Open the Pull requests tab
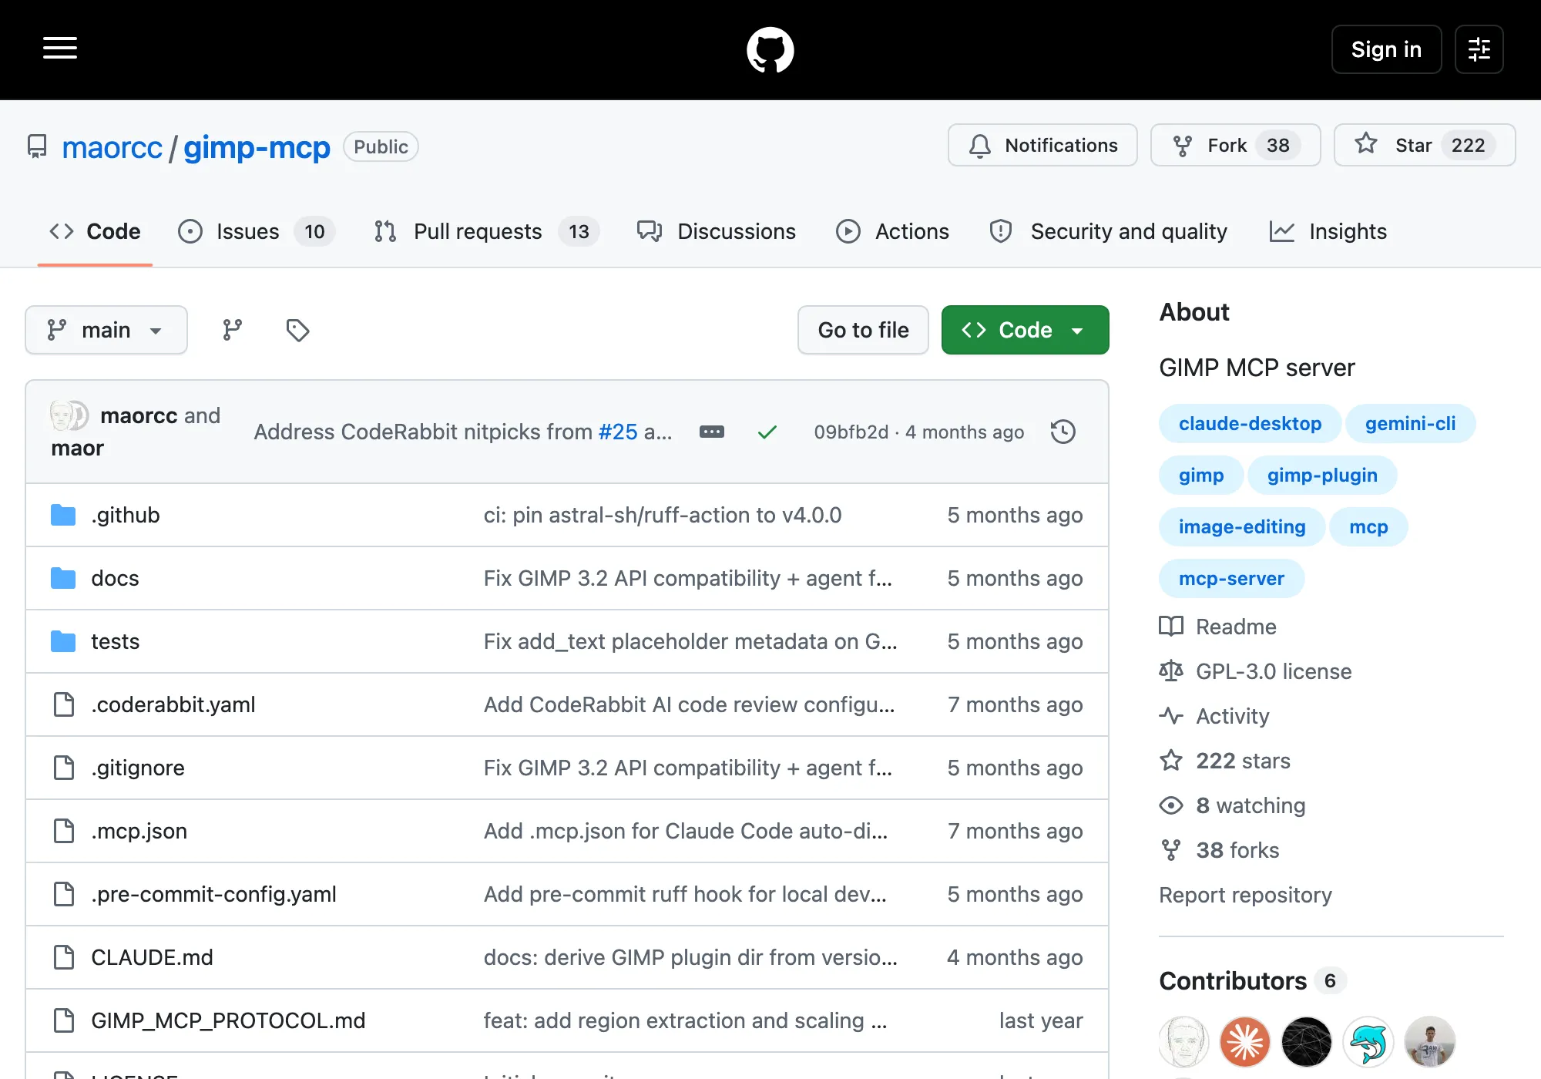 tap(486, 231)
